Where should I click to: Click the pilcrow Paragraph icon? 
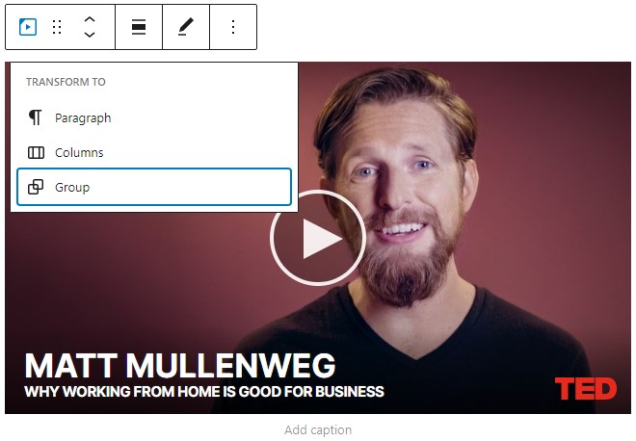coord(36,117)
